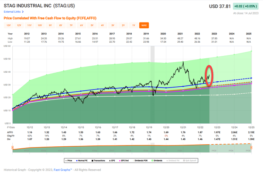The width and height of the screenshot is (263, 173).
Task: Toggle Price series in legend
Action: click(69, 161)
